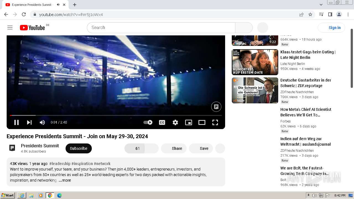Open the YouTube hamburger guide menu

tap(10, 28)
